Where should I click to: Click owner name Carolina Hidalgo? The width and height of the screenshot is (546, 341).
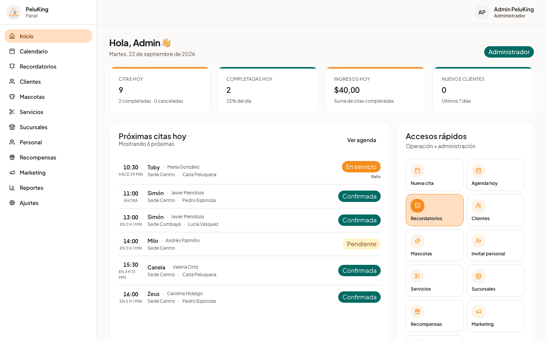coord(185,294)
